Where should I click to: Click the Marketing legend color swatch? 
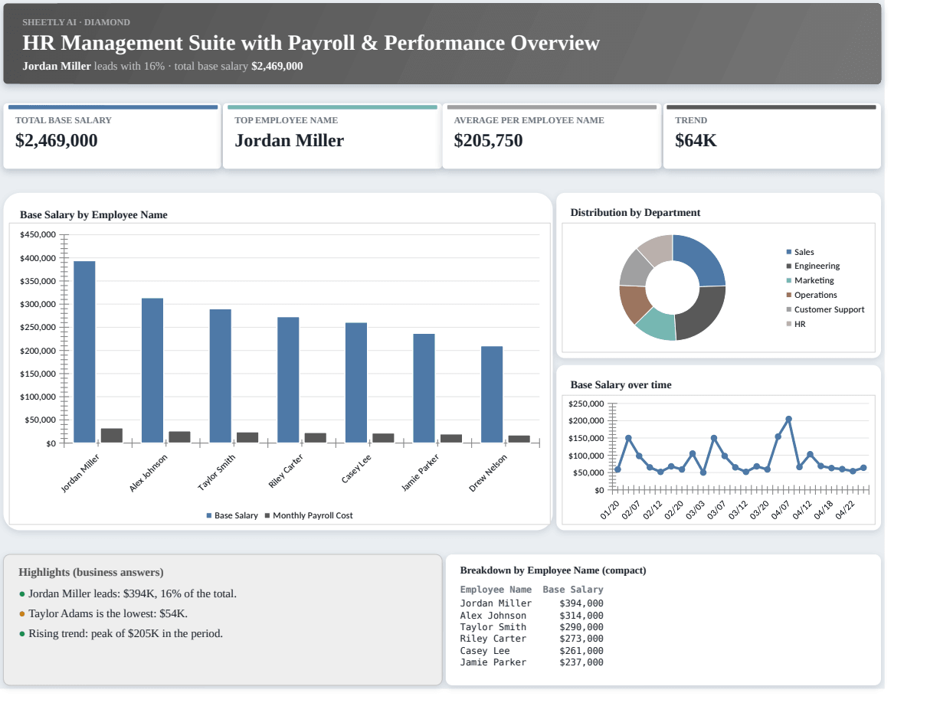point(789,280)
